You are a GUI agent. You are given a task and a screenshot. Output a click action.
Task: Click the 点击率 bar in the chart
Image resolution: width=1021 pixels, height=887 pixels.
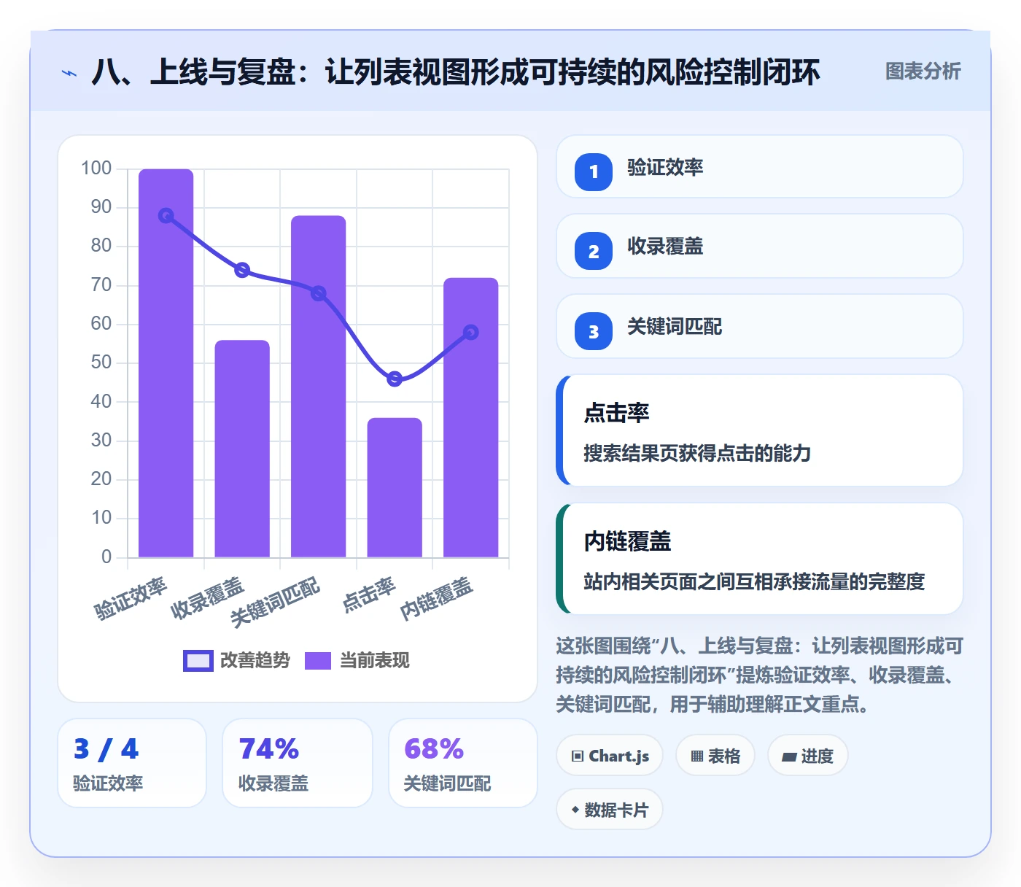pos(395,487)
